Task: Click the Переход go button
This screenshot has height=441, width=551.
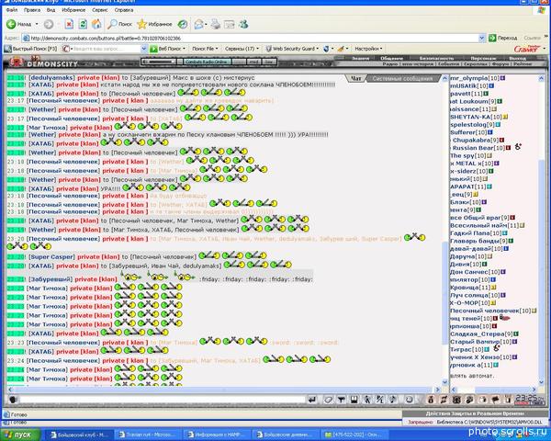Action: [503, 38]
